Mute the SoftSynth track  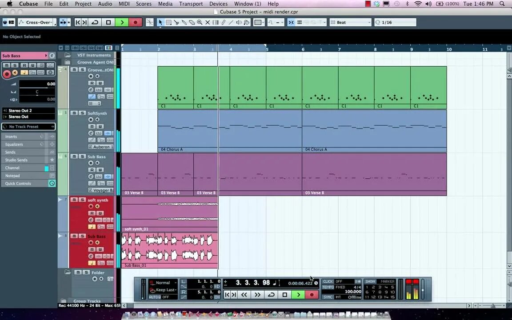74,113
